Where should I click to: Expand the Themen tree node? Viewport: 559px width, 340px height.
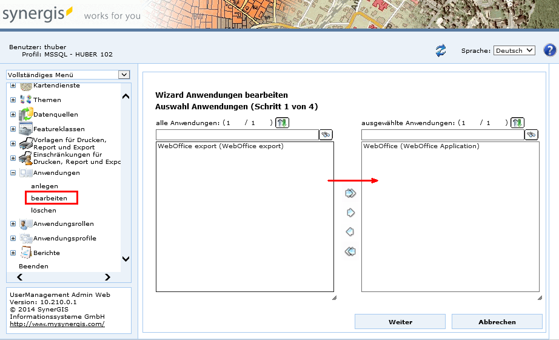[x=13, y=100]
